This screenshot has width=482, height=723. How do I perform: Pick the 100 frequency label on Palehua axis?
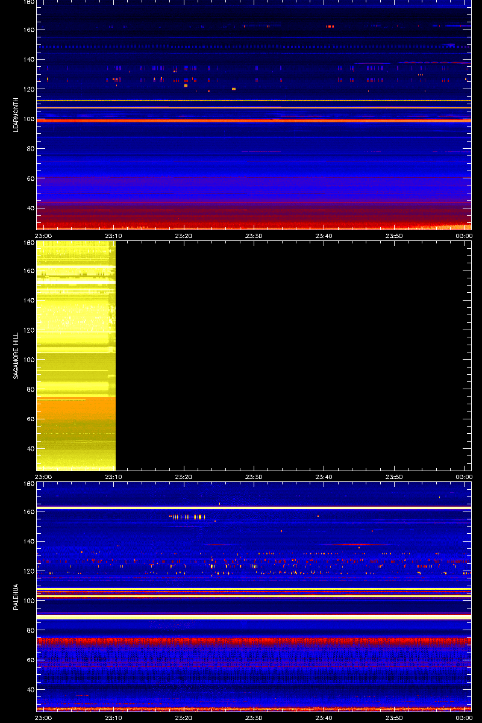point(28,601)
